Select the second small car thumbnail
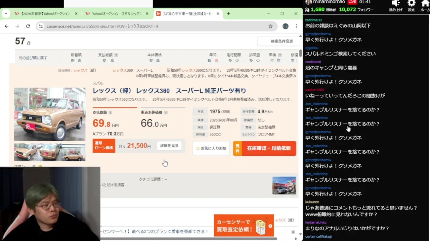Image resolution: width=430 pixels, height=241 pixels. [50, 152]
